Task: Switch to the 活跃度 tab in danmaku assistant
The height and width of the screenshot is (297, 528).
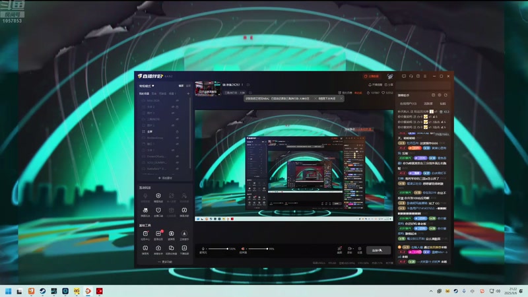Action: (x=428, y=104)
